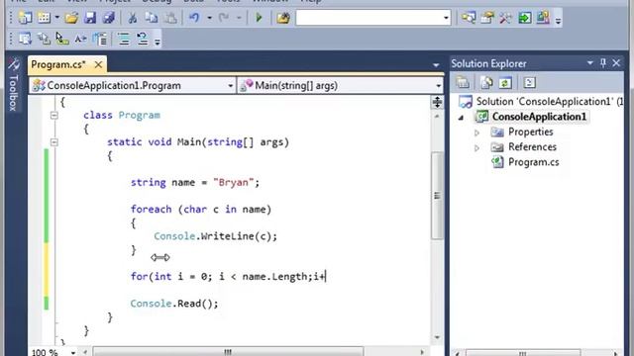Open the Solution Explorer window position menu
The height and width of the screenshot is (356, 634).
[x=590, y=63]
